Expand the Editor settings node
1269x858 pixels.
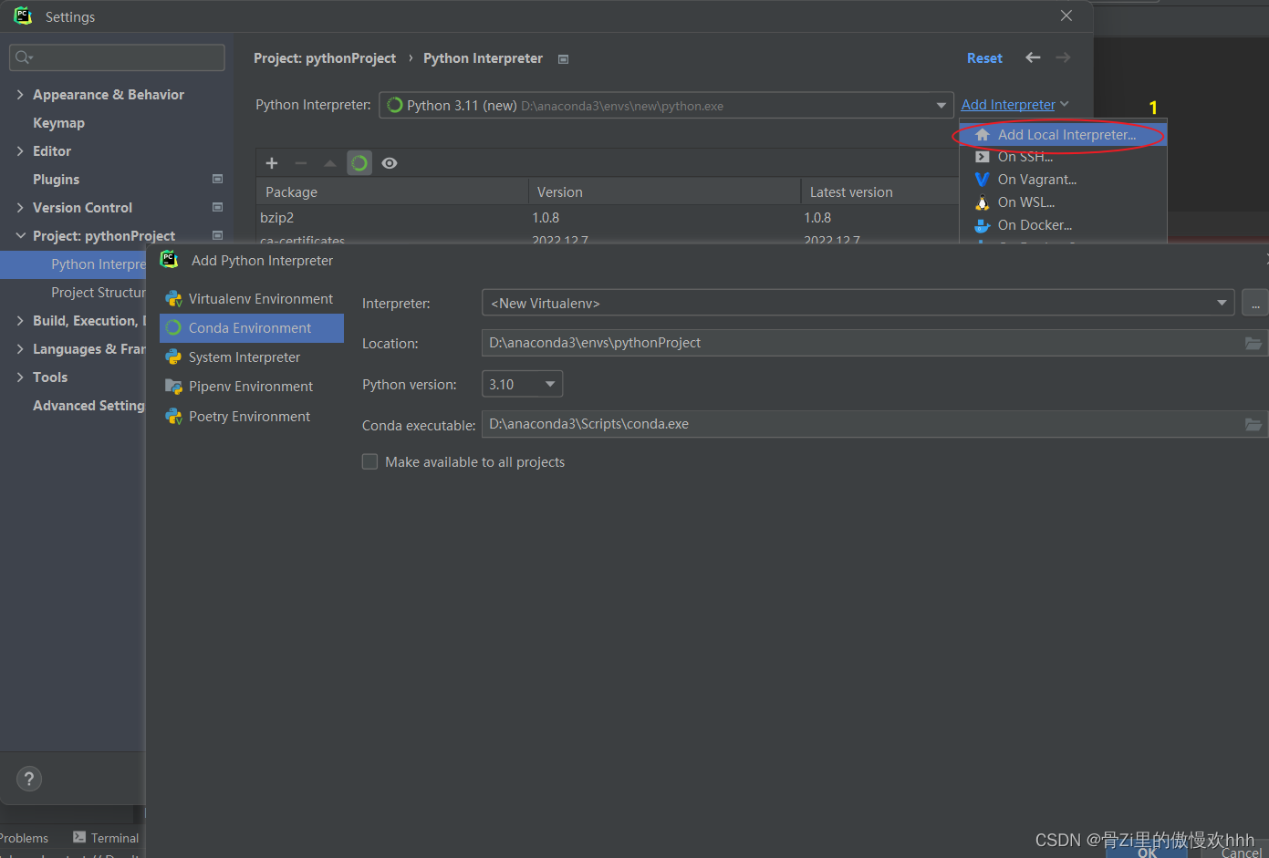(20, 151)
